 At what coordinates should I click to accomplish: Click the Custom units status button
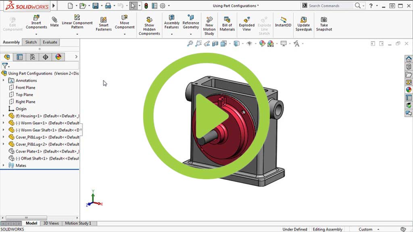coord(365,229)
